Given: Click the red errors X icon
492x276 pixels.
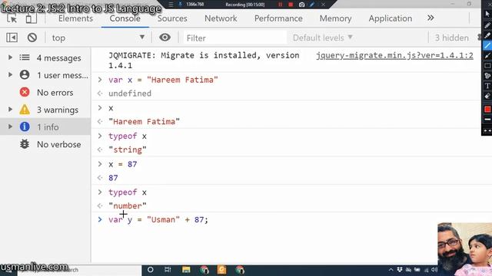Looking at the screenshot, I should (25, 92).
